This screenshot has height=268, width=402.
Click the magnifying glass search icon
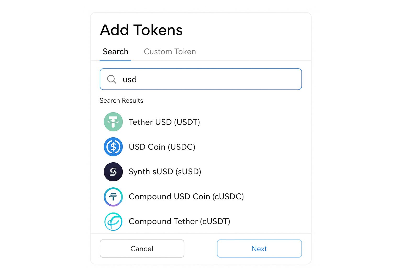coord(111,79)
